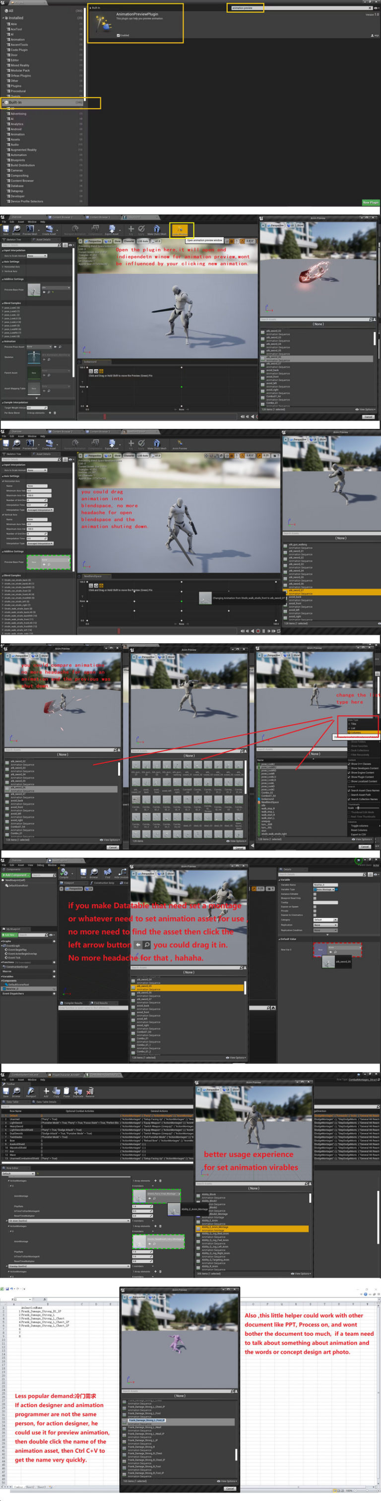This screenshot has width=381, height=1501.
Task: Click Hide Unrelated in blueprint editor toolbar
Action: (x=121, y=874)
